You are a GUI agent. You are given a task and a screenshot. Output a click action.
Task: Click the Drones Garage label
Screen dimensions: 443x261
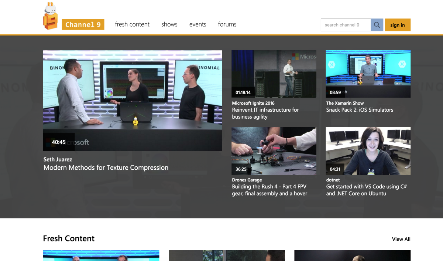(247, 180)
